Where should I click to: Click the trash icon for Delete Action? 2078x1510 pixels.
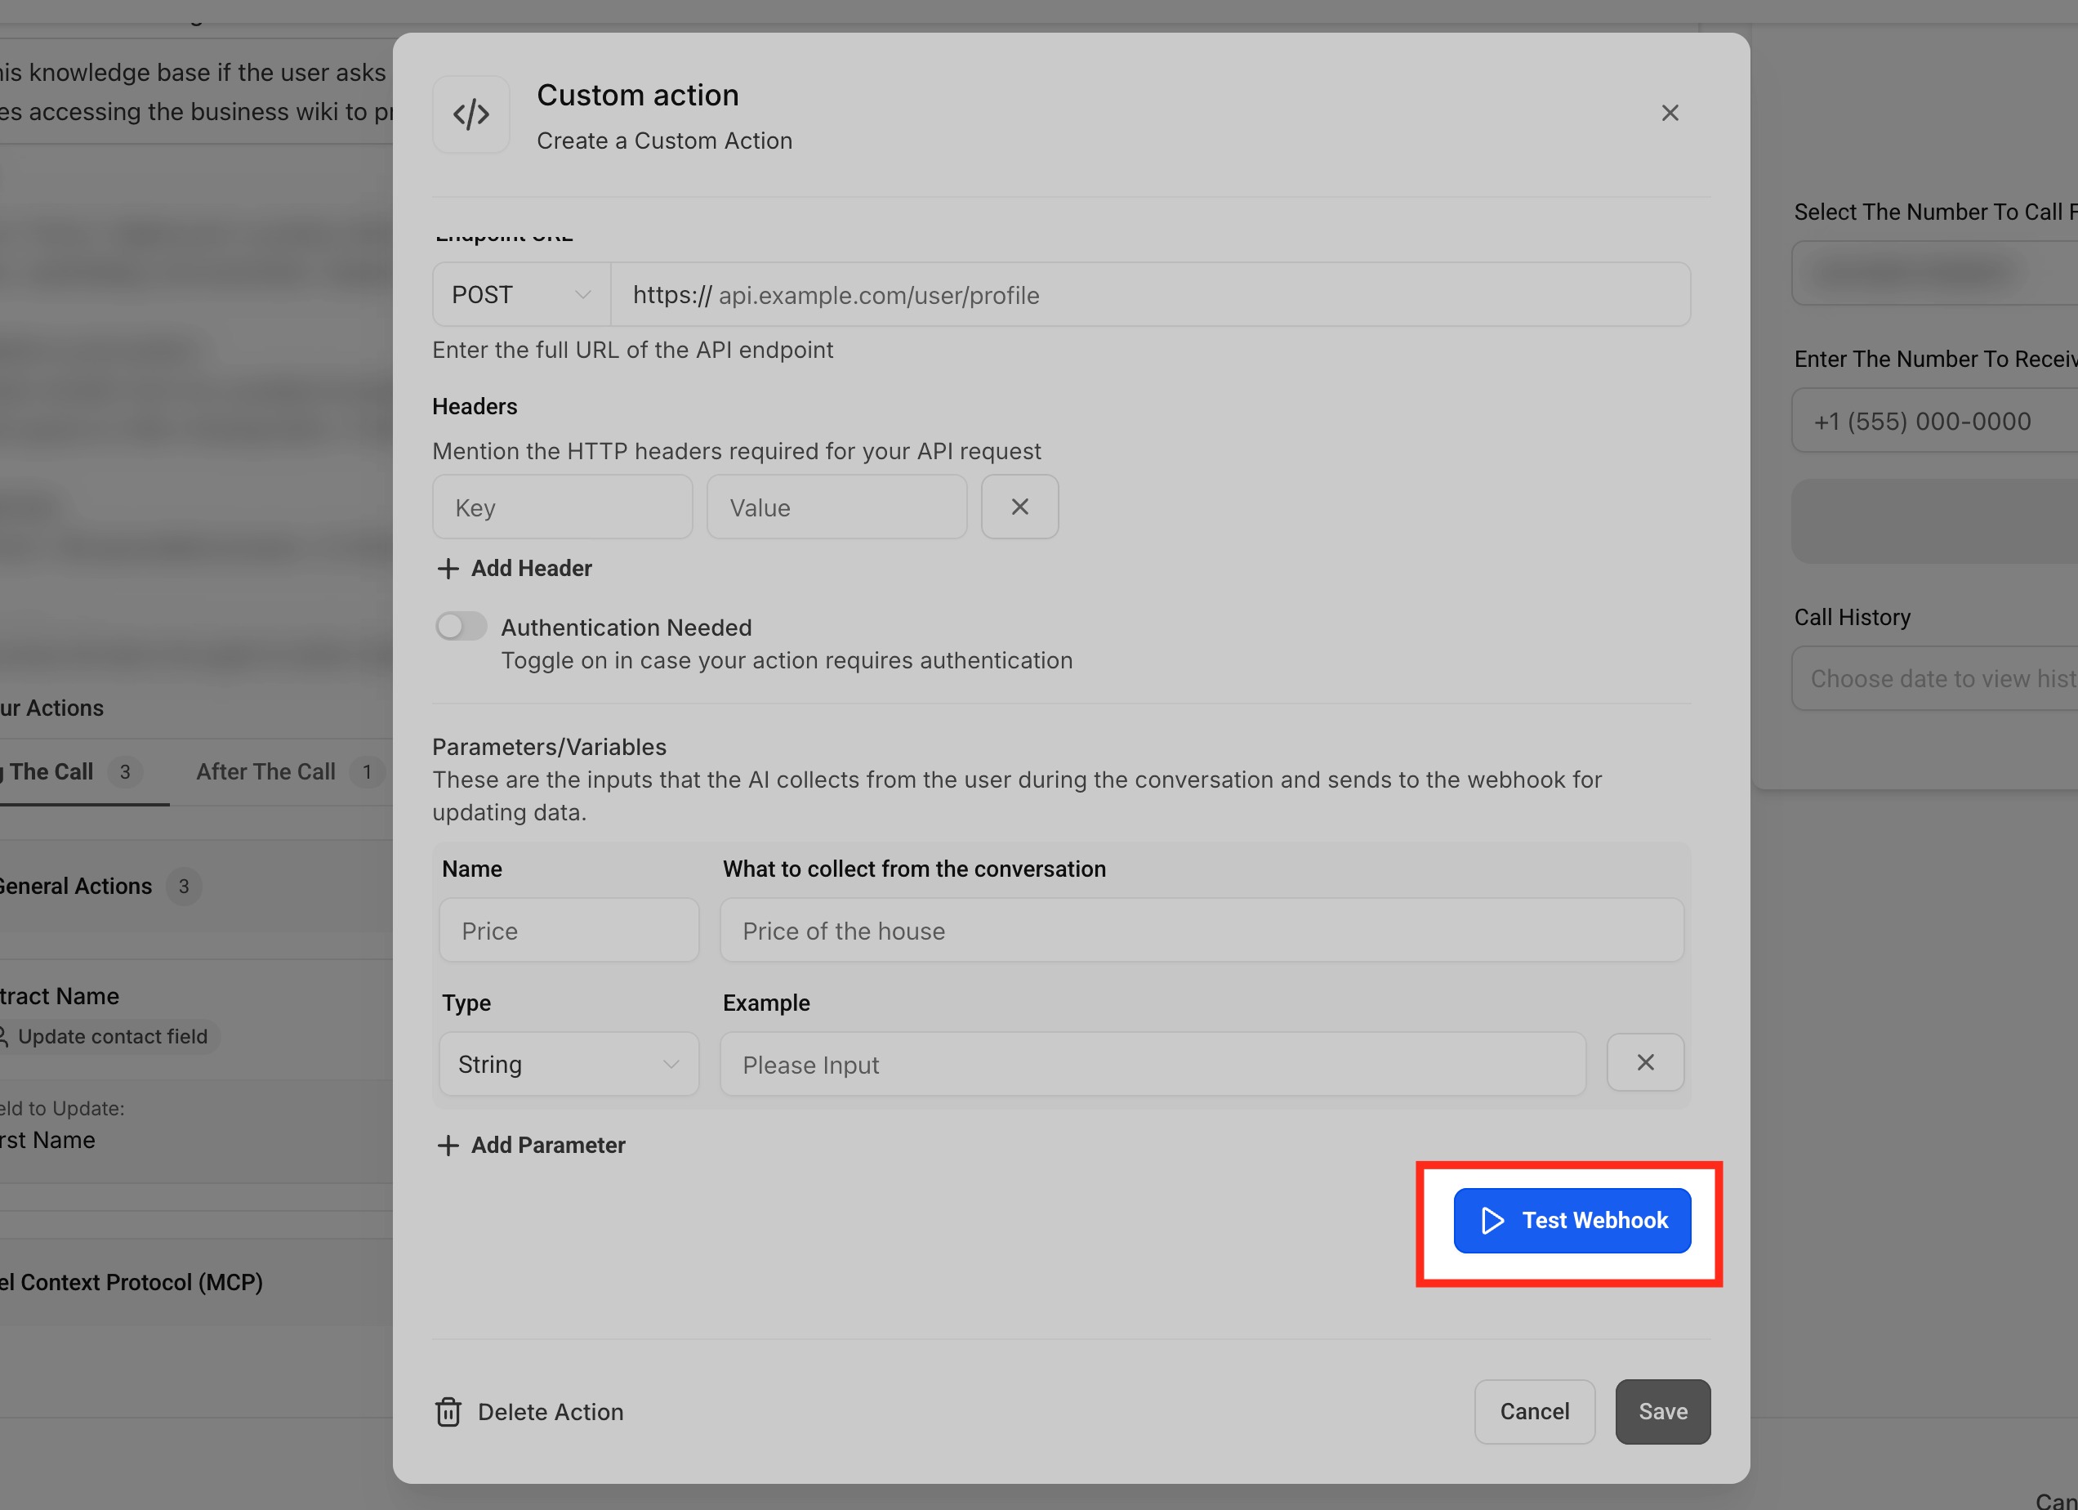pos(448,1412)
